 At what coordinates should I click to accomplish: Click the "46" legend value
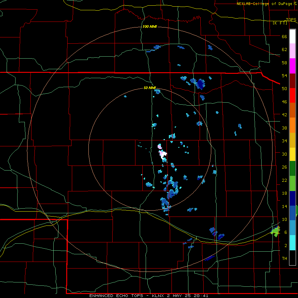click(x=284, y=102)
